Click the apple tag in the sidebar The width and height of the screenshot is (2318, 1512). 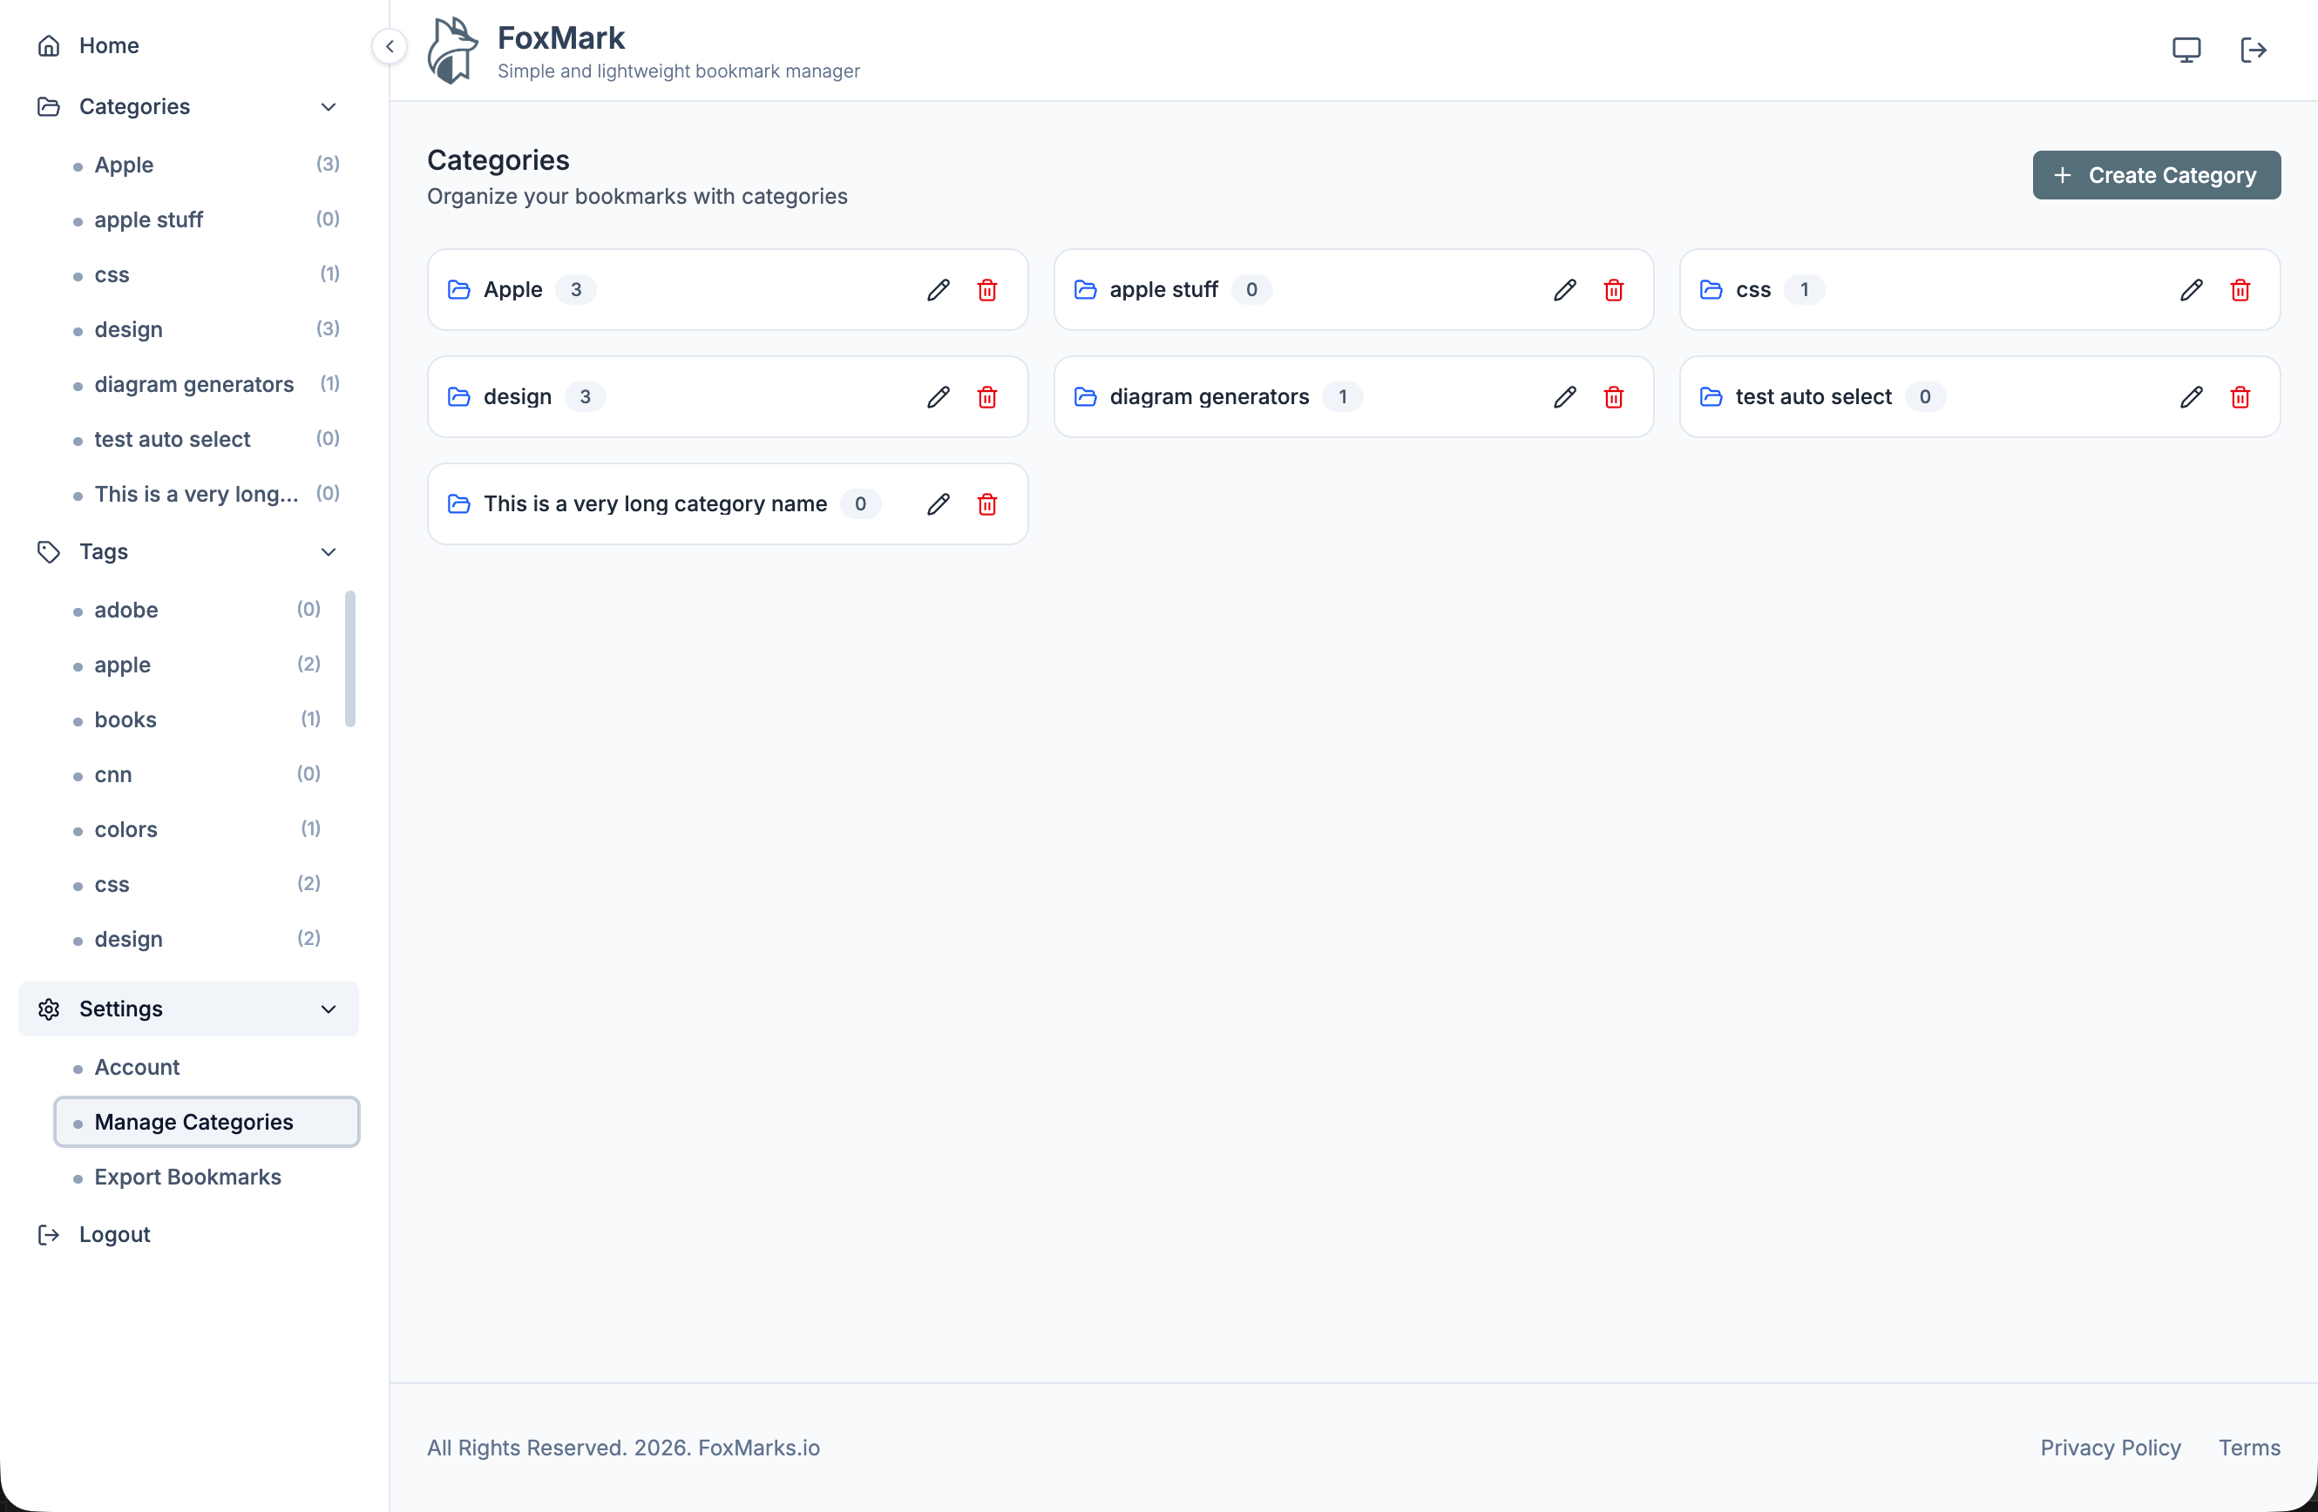coord(121,664)
